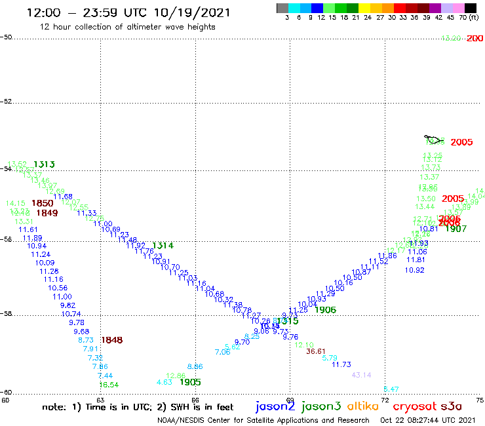Viewport: 485px width, 426px height.
Task: Select the pink swatch in the color scale
Action: (459, 8)
